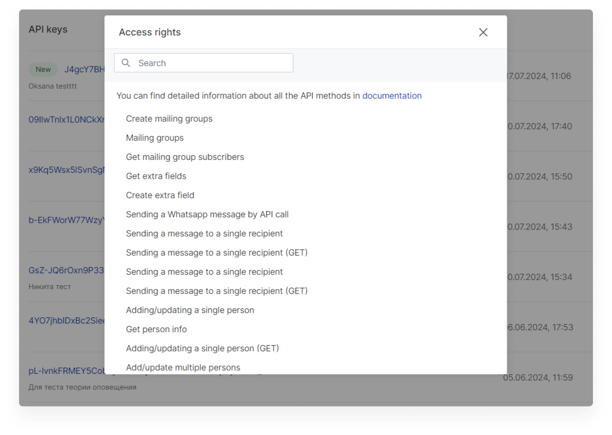
Task: Click the magnifier icon in search box
Action: pyautogui.click(x=126, y=63)
